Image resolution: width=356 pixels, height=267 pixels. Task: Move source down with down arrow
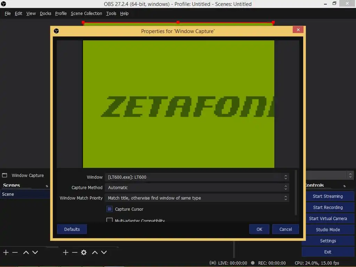coord(104,252)
